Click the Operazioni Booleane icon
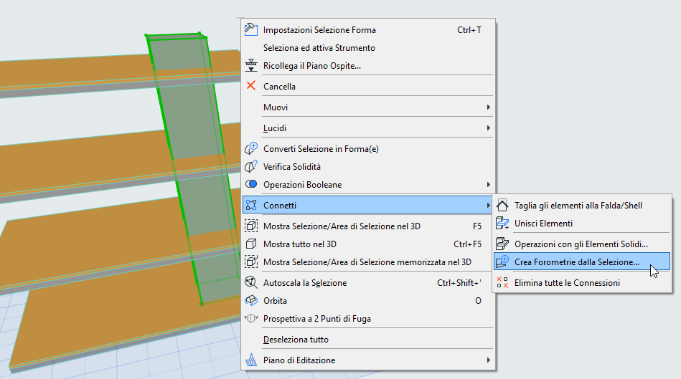This screenshot has width=681, height=379. [x=251, y=184]
